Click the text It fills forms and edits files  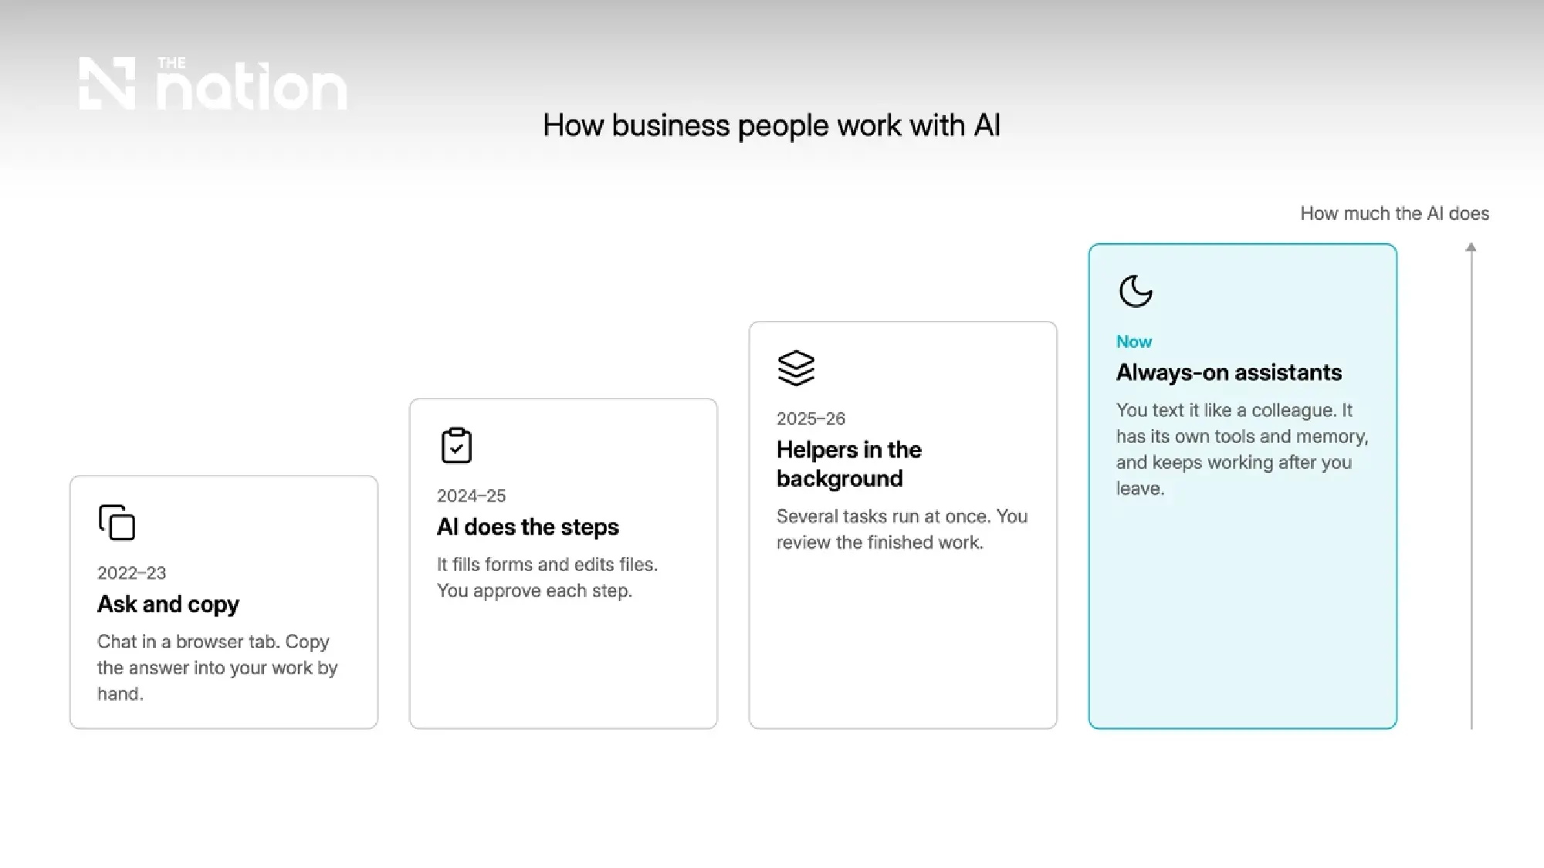(x=547, y=565)
